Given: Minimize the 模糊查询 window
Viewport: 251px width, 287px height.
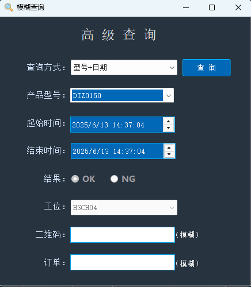Looking at the screenshot, I should click(186, 7).
